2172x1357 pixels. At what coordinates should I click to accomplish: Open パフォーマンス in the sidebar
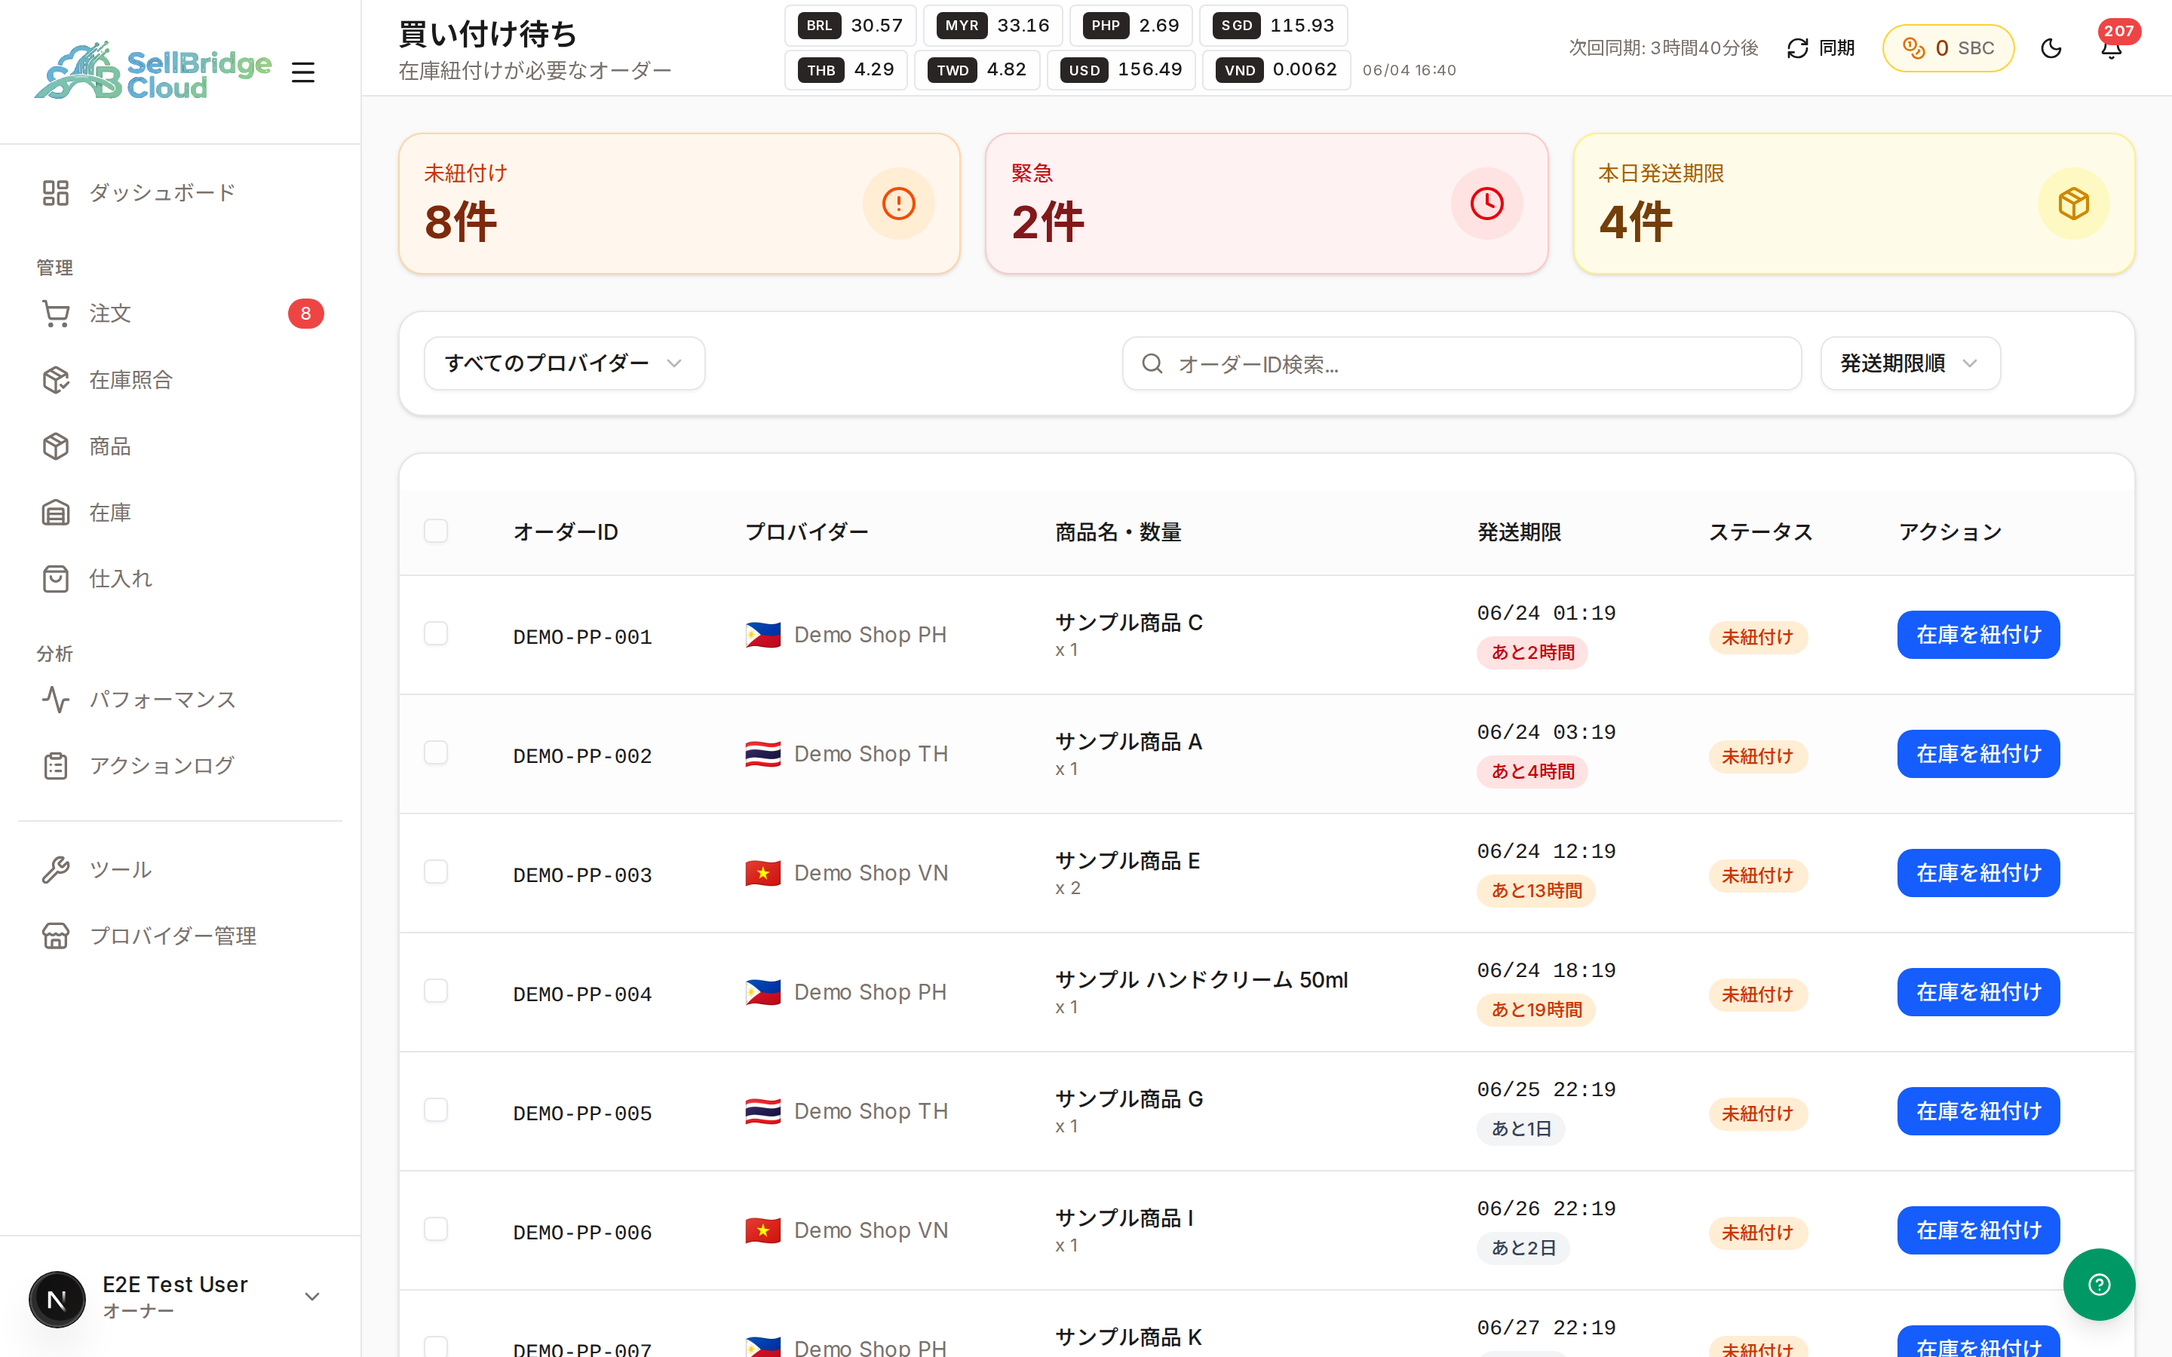[x=180, y=699]
